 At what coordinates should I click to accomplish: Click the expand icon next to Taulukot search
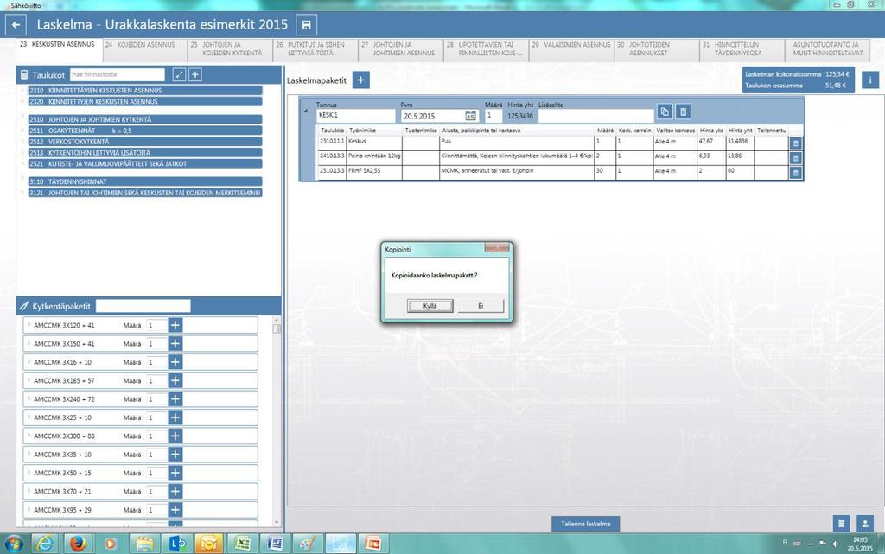pyautogui.click(x=179, y=74)
